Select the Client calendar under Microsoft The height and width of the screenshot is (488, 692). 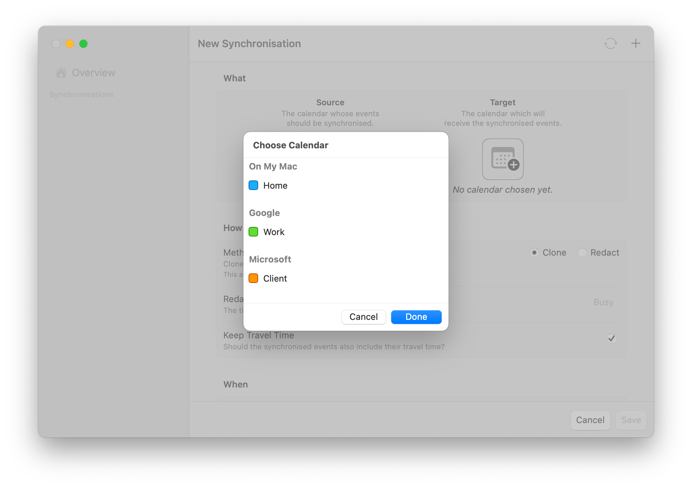[275, 278]
